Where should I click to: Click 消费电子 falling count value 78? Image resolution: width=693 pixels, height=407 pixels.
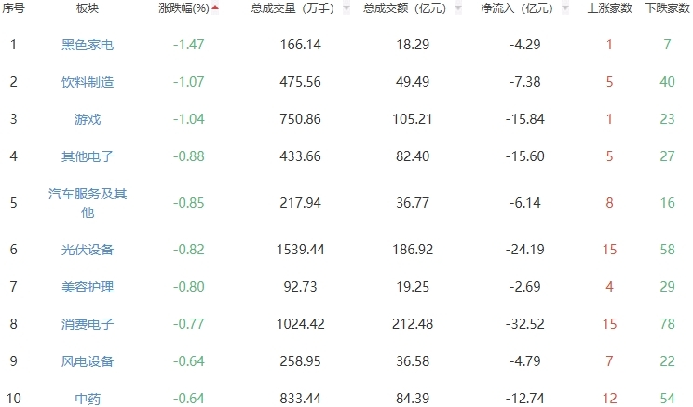pos(667,324)
